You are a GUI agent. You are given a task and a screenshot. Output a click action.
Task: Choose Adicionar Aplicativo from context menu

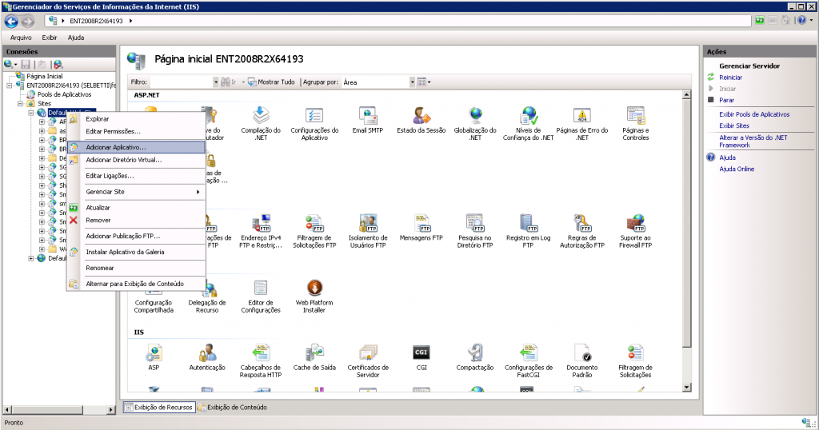[136, 147]
